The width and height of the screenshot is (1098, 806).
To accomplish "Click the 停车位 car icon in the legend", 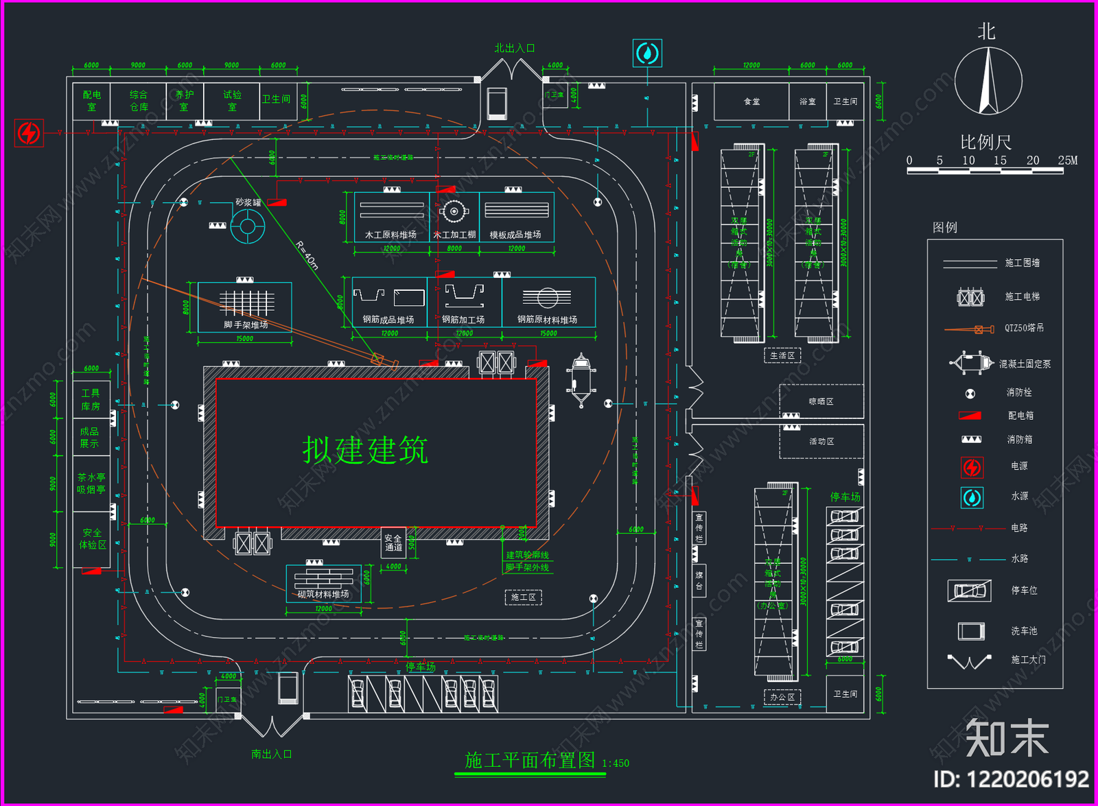I will (970, 591).
